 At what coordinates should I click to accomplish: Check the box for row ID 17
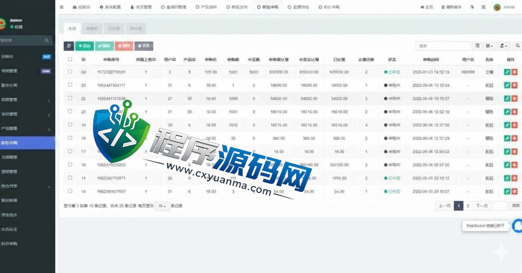click(x=70, y=151)
